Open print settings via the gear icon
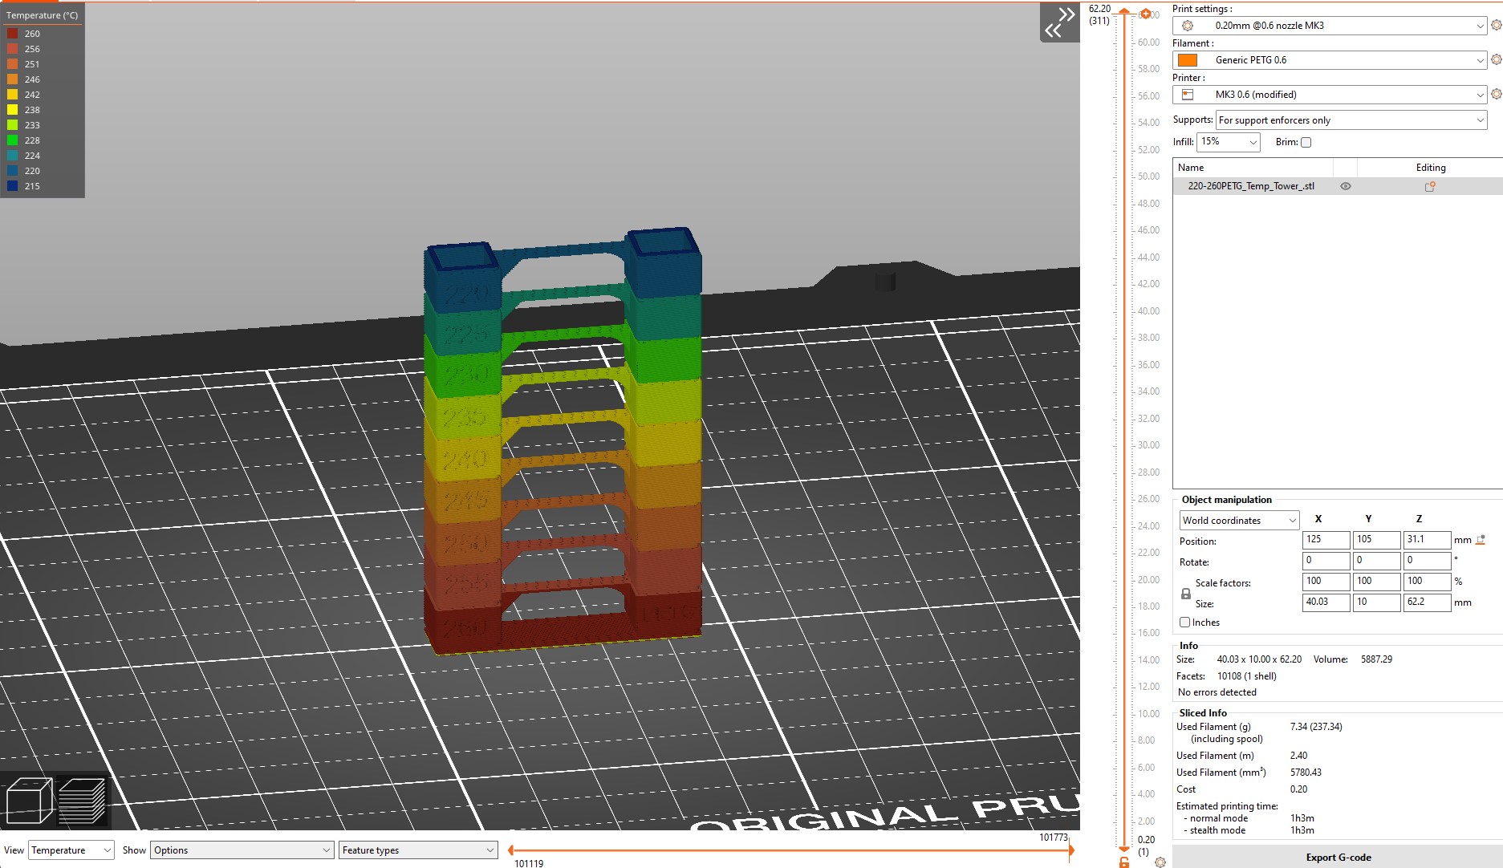Viewport: 1503px width, 868px height. [x=1496, y=25]
